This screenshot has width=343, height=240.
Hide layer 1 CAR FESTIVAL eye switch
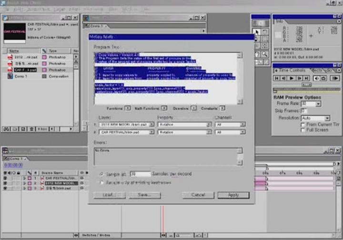point(5,179)
